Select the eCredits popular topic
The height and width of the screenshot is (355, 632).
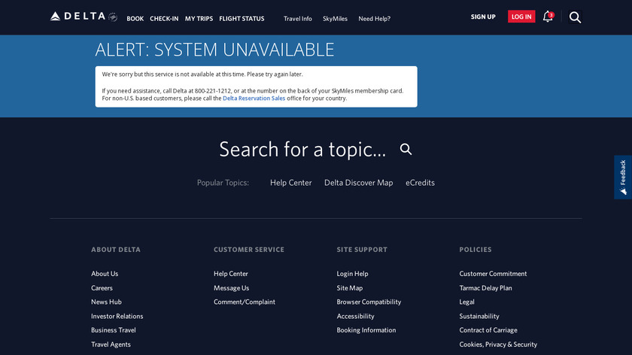420,183
